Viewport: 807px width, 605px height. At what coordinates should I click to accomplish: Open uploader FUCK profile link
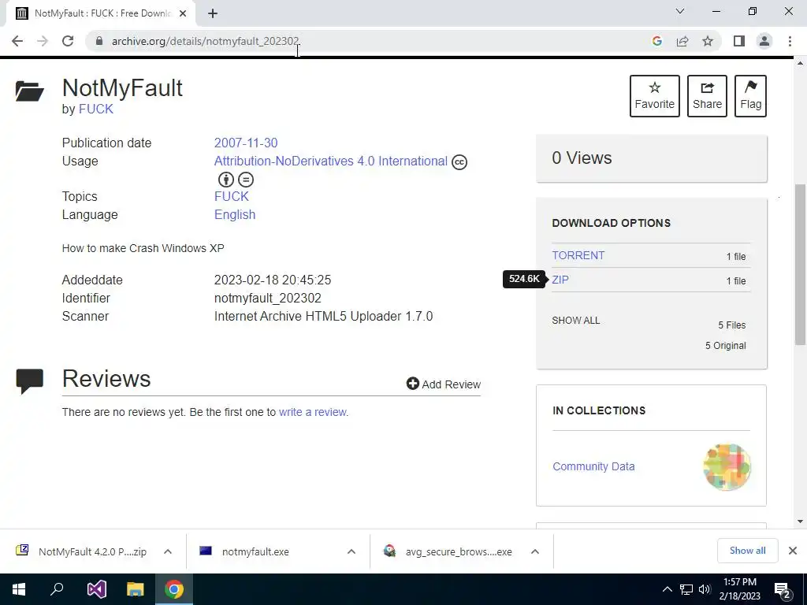point(95,109)
